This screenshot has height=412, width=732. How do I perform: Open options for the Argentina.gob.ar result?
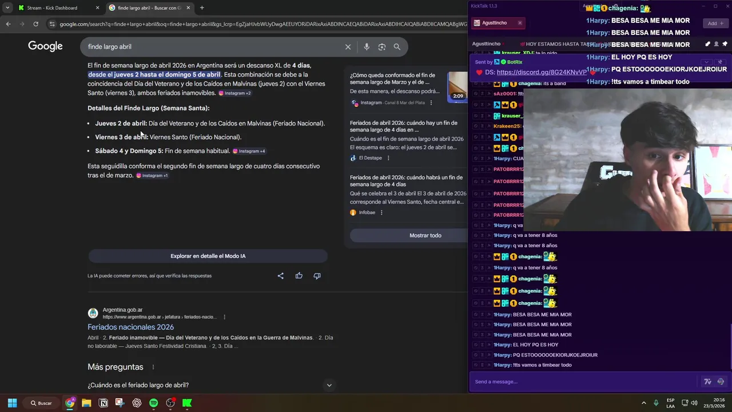(x=224, y=317)
